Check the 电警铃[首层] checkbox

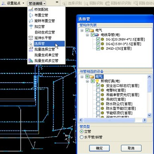pos(98,90)
